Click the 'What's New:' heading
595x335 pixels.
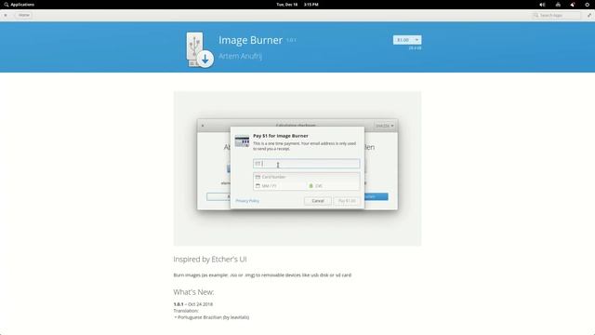click(193, 292)
